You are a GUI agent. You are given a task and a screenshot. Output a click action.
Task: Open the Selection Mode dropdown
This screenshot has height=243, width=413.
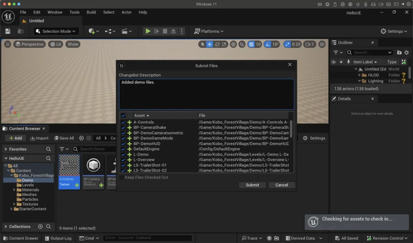click(x=56, y=31)
